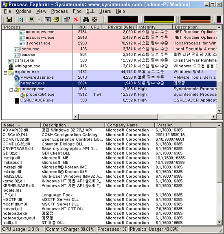Click the red X Kill Process icon
224x234 pixels.
[x=76, y=20]
